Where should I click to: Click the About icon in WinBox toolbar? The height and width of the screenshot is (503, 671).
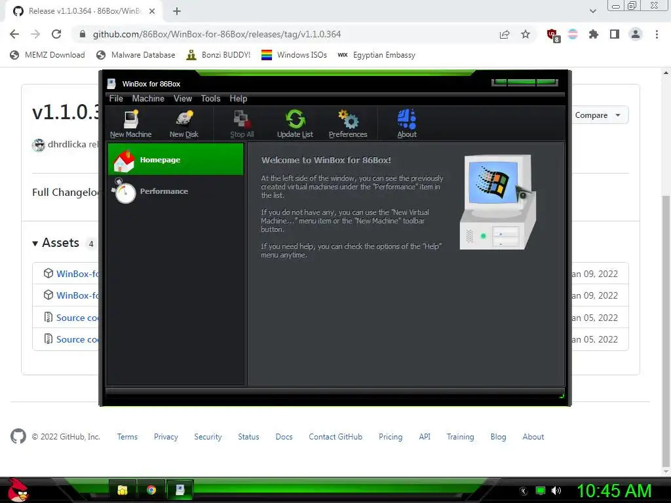point(406,124)
